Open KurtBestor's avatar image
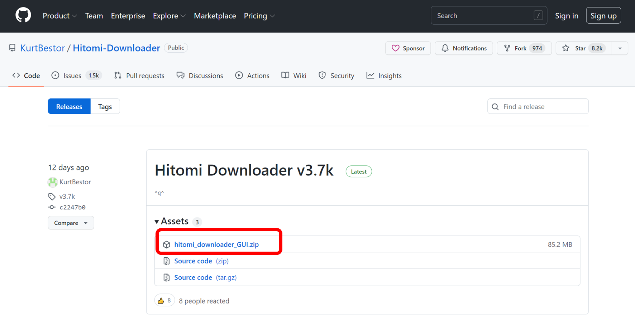635x325 pixels. pyautogui.click(x=53, y=182)
